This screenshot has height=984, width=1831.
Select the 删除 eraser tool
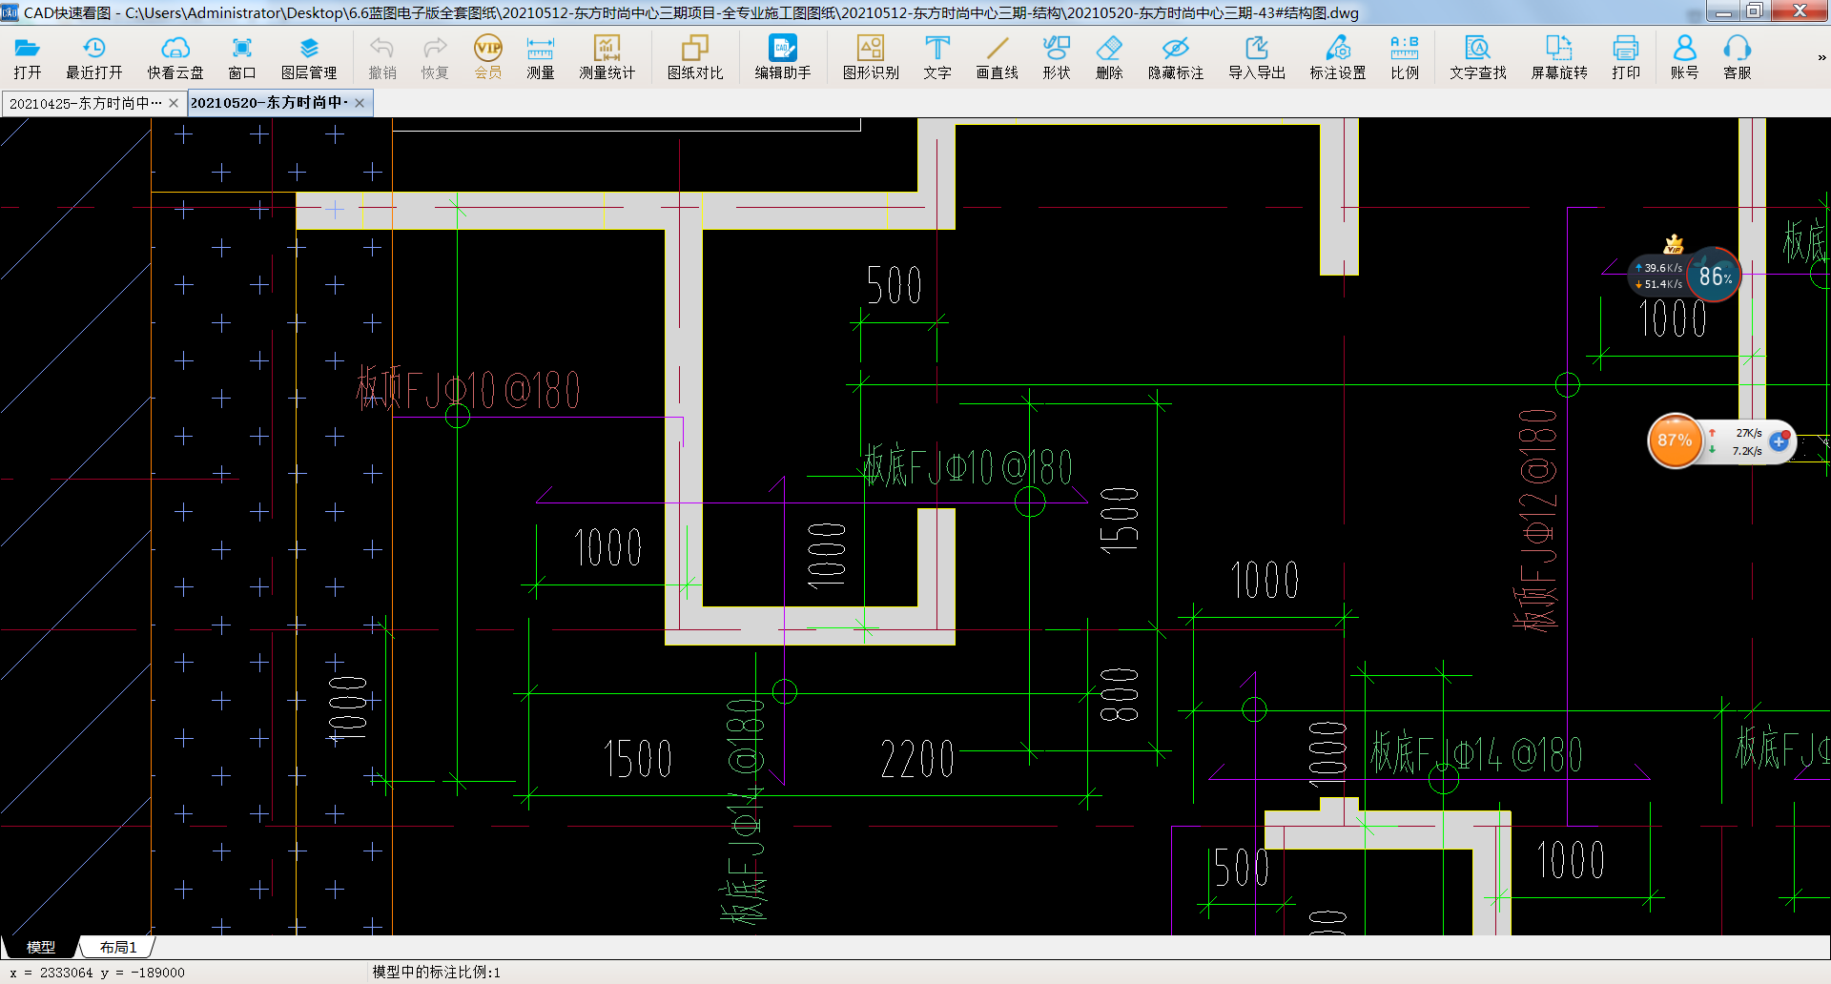point(1109,58)
